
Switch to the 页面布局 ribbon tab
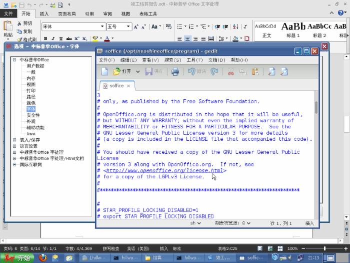pyautogui.click(x=66, y=14)
